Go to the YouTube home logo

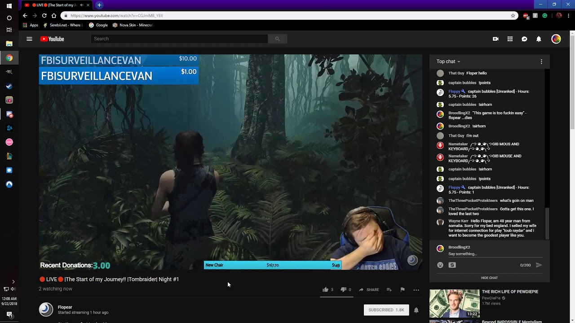pyautogui.click(x=52, y=39)
